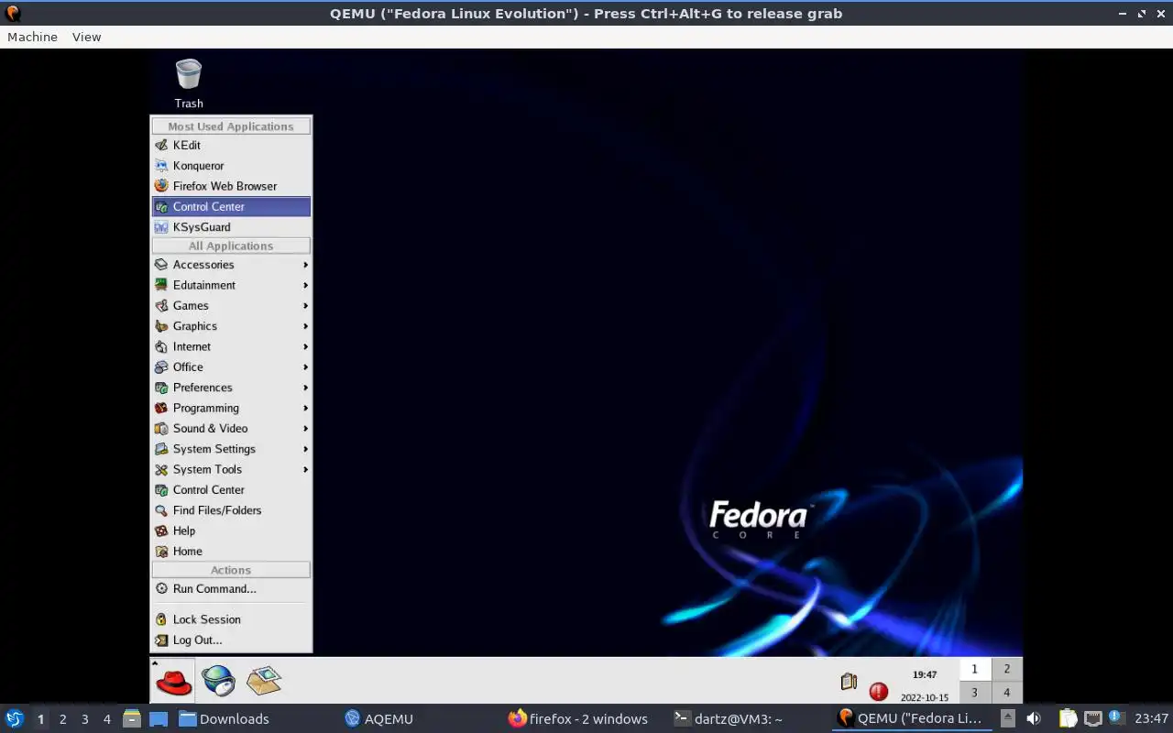Image resolution: width=1173 pixels, height=733 pixels.
Task: Open KEdit from Most Used Applications
Action: [231, 145]
